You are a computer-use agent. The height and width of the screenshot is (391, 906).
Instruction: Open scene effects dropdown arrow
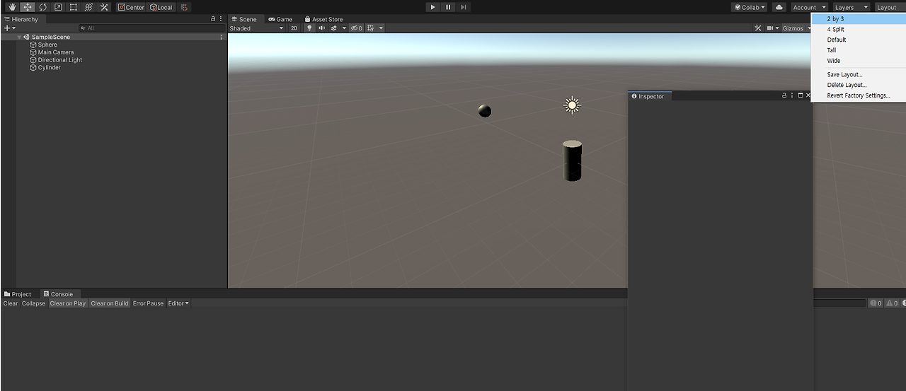pyautogui.click(x=344, y=28)
